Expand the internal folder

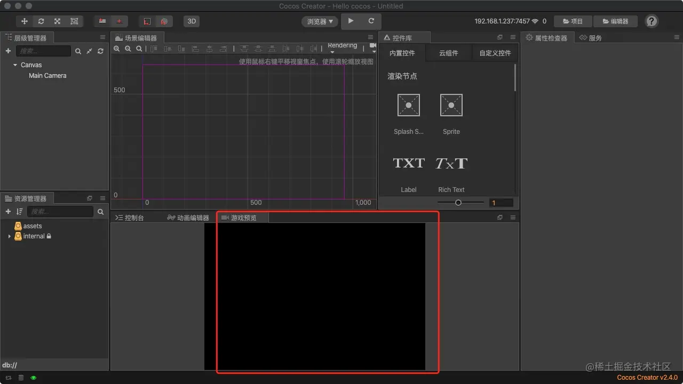tap(9, 236)
